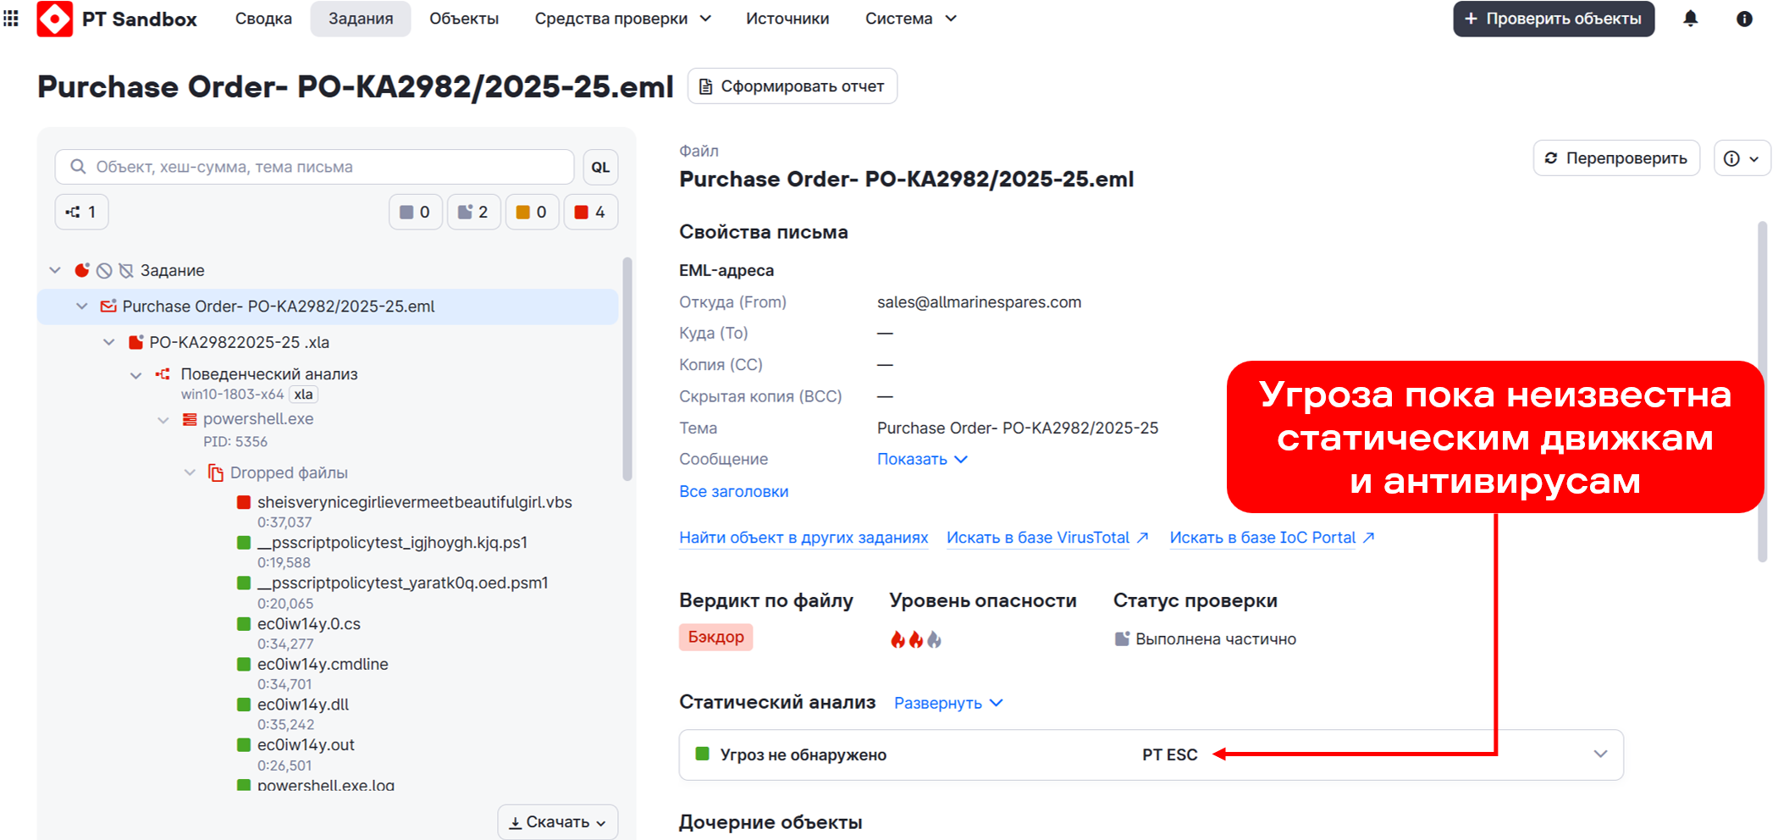This screenshot has width=1778, height=840.
Task: Open Все заголовки link
Action: (x=734, y=491)
